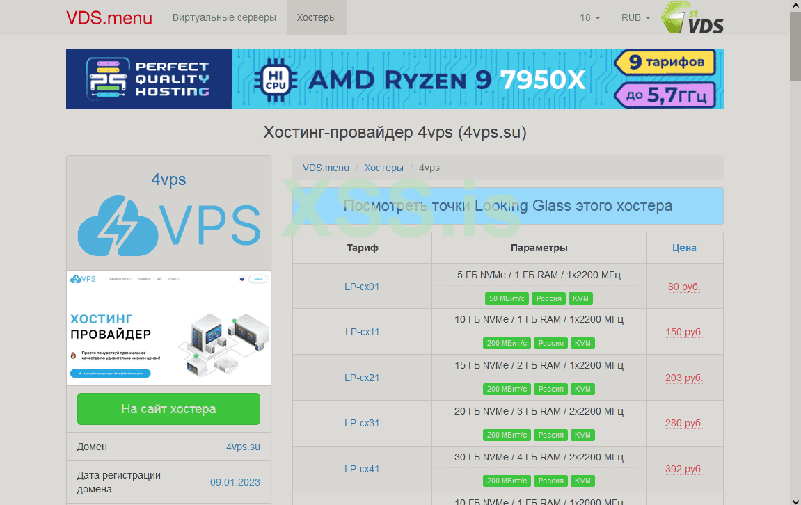Open the Perfect Quality Hosting banner
The width and height of the screenshot is (801, 505).
click(395, 79)
